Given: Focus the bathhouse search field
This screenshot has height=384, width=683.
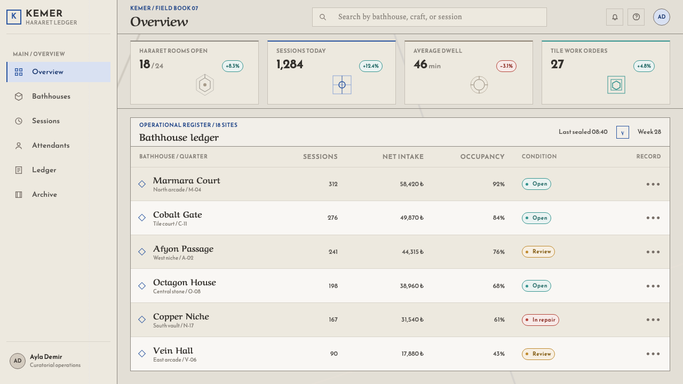Looking at the screenshot, I should [x=430, y=17].
